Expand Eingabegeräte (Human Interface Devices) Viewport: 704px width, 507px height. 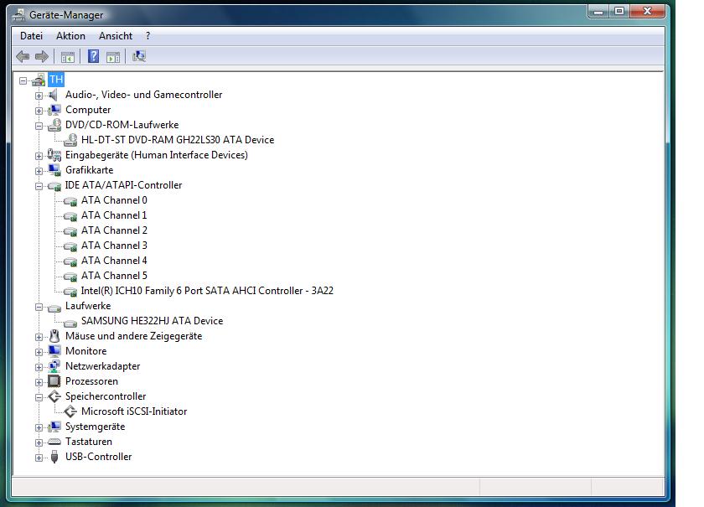(x=39, y=156)
